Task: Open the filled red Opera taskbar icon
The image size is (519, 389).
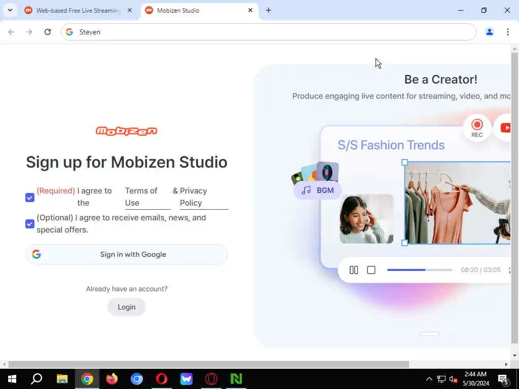Action: tap(162, 379)
